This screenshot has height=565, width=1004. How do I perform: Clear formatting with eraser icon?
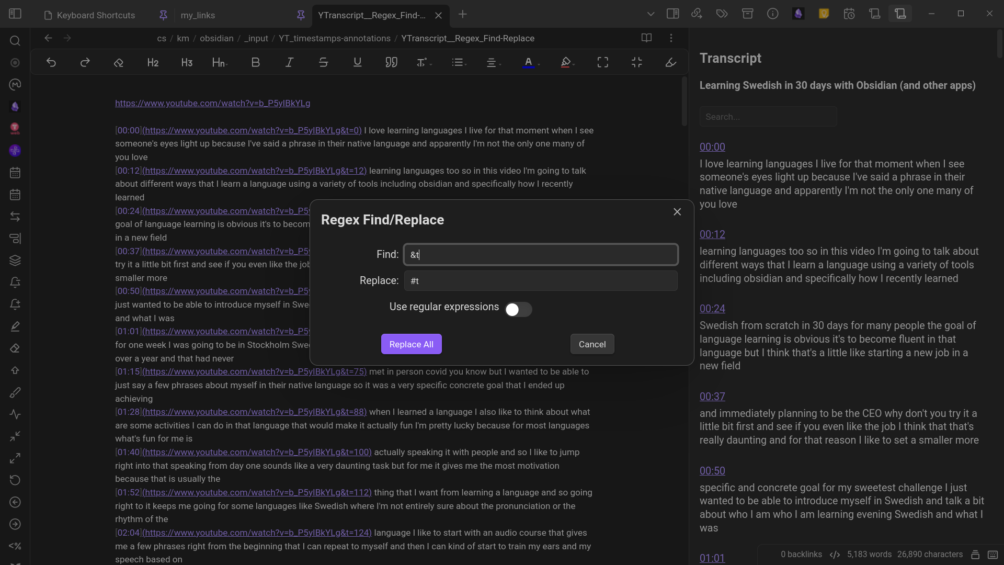[119, 63]
